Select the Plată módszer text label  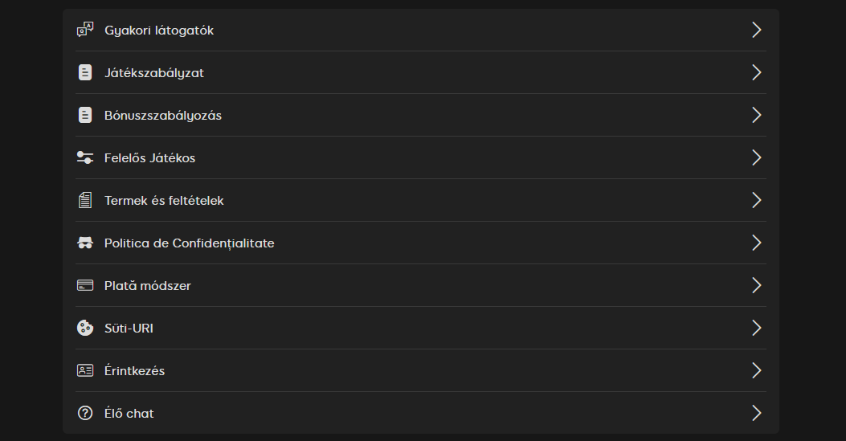coord(148,286)
